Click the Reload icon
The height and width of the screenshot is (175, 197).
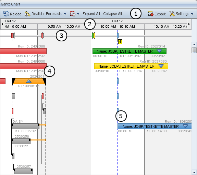coord(6,14)
